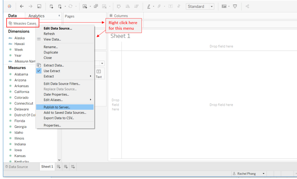Viewport: 297px width, 179px height.
Task: Open the New Data Source icon
Action: coord(51,6)
